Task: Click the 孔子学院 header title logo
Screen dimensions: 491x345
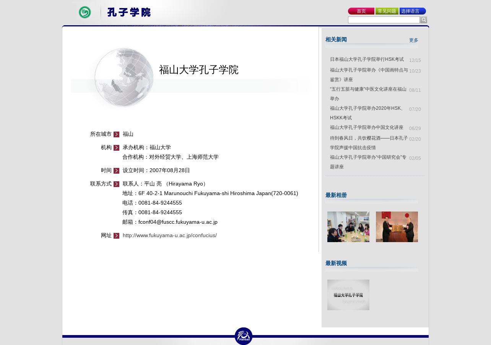Action: pyautogui.click(x=129, y=12)
